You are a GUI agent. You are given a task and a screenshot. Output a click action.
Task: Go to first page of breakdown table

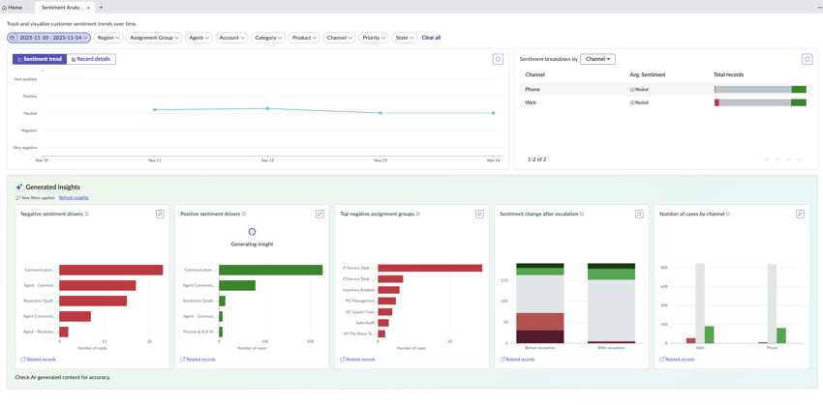point(768,159)
